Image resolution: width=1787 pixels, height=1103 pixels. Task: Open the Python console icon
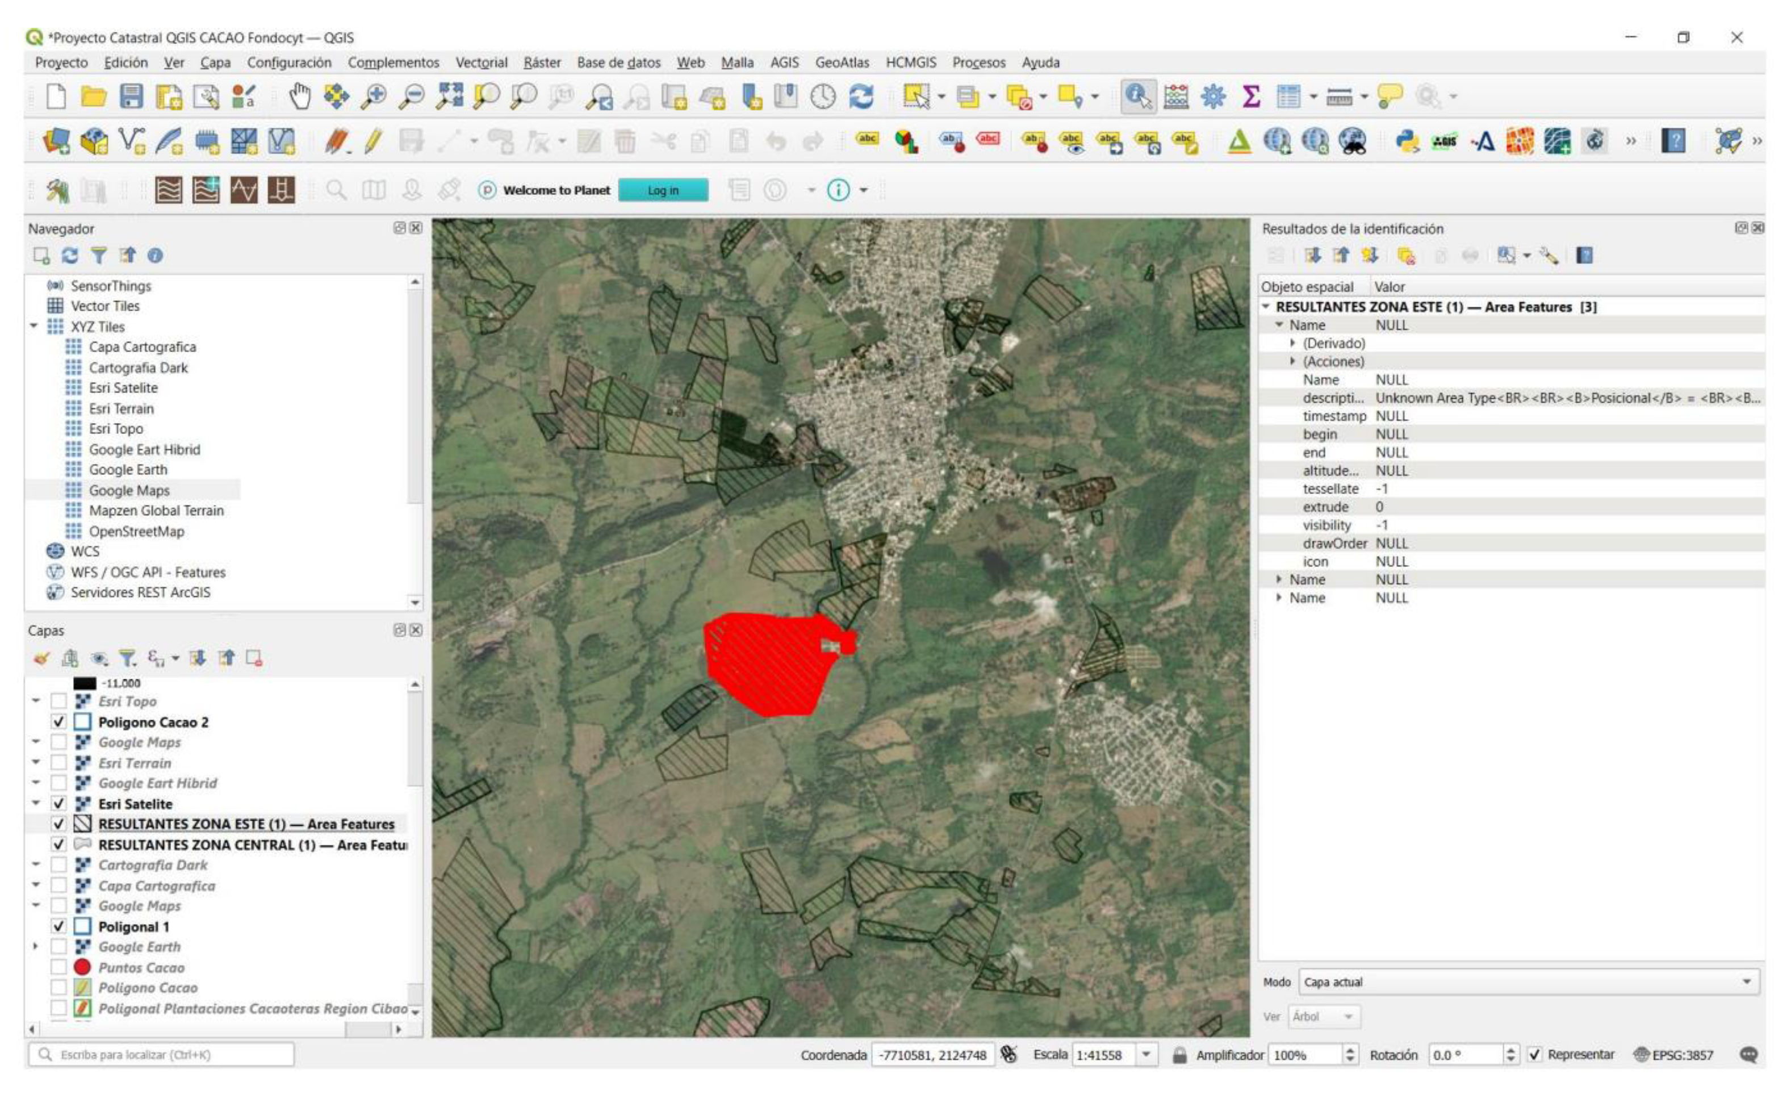point(1406,141)
